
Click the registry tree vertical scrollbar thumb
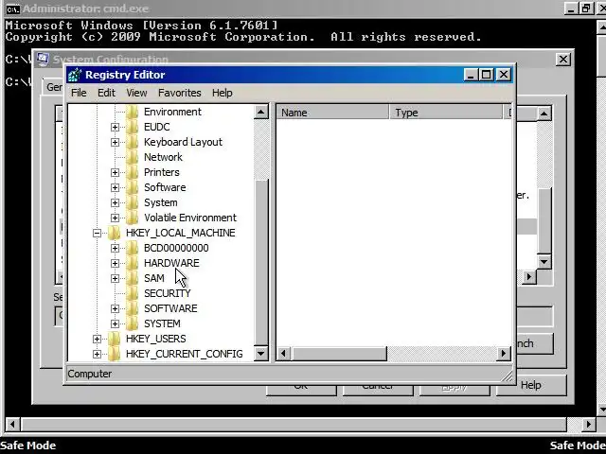[261, 263]
